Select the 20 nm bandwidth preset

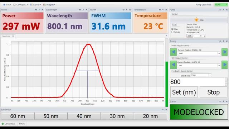click(150, 116)
